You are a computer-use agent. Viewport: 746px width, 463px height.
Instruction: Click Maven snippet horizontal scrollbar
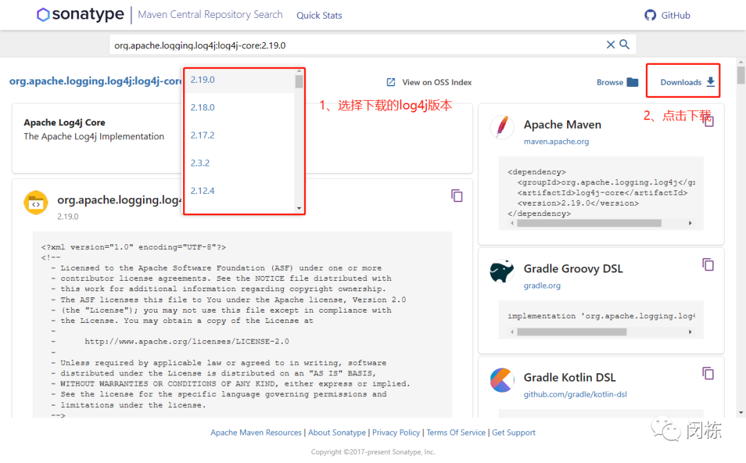click(589, 223)
